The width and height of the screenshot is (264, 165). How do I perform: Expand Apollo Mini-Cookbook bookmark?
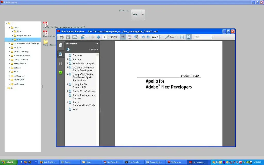(67, 91)
